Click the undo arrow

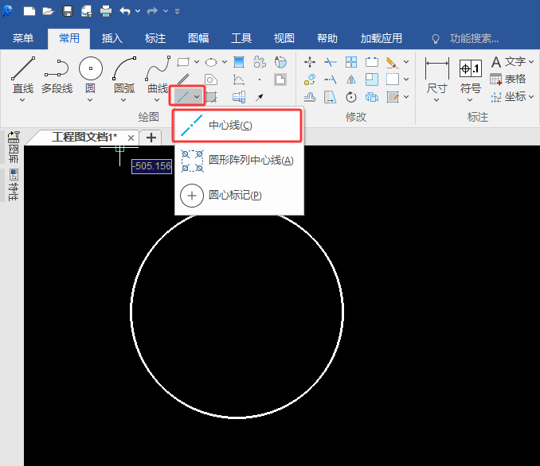click(125, 11)
